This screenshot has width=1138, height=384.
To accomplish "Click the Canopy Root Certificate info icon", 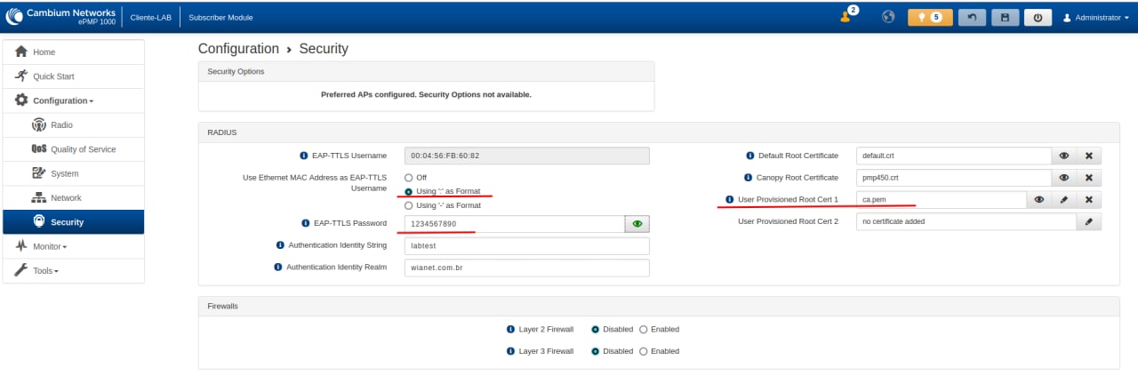I will click(749, 178).
